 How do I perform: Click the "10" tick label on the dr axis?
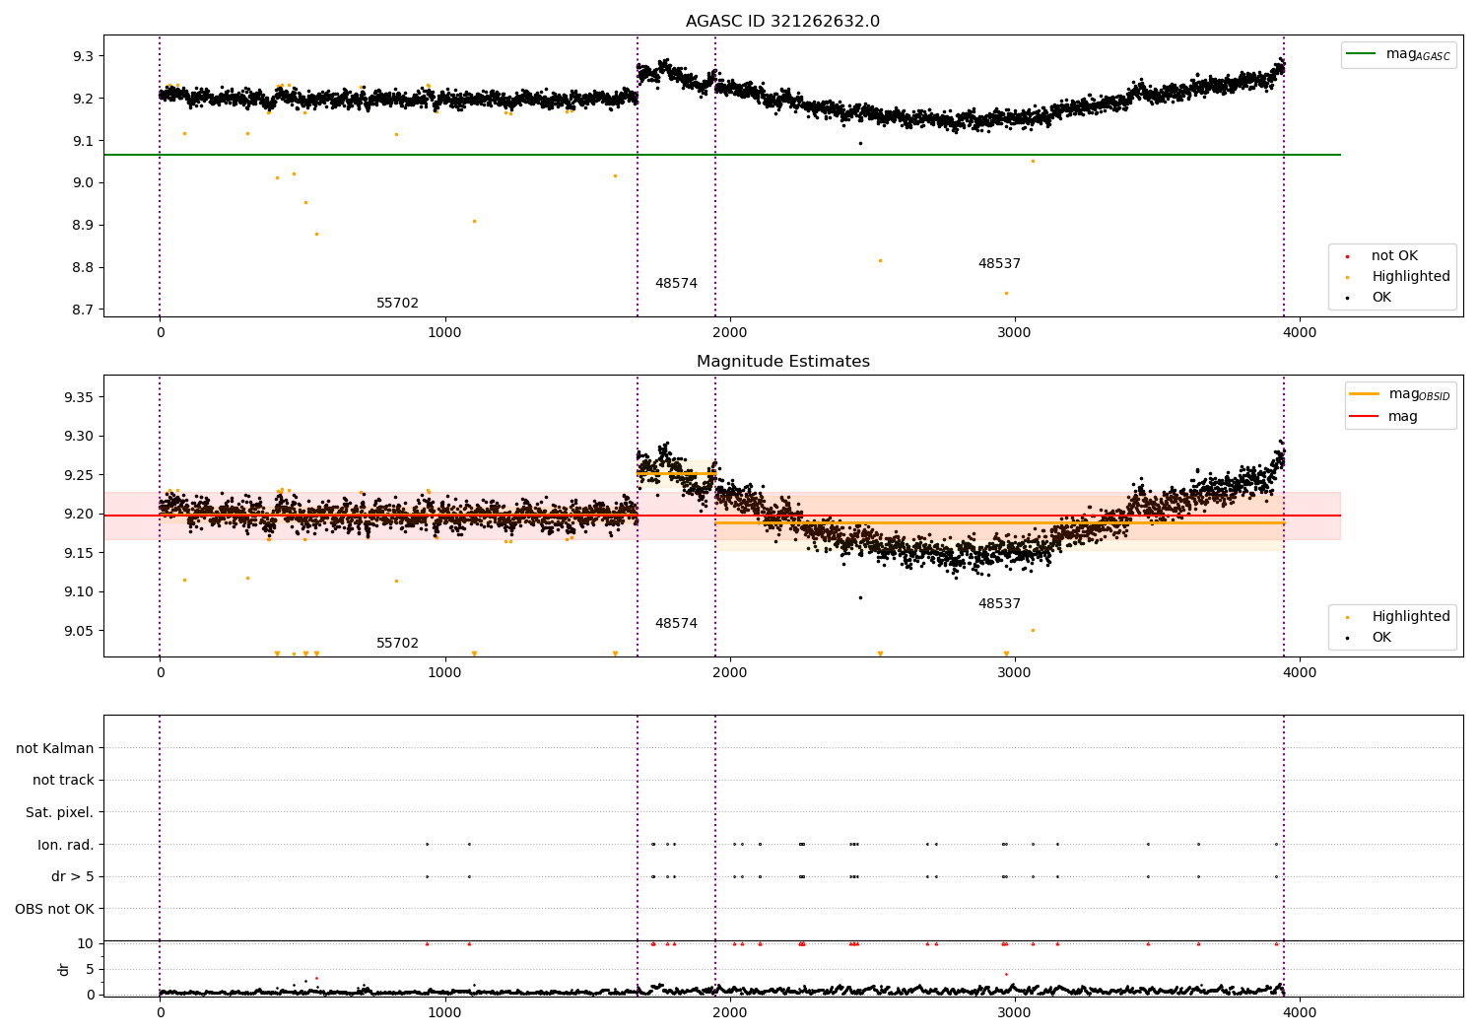click(86, 944)
